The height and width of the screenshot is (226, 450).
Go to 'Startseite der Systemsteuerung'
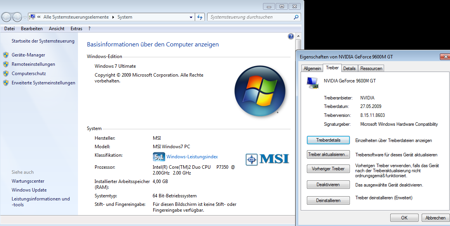tap(43, 41)
